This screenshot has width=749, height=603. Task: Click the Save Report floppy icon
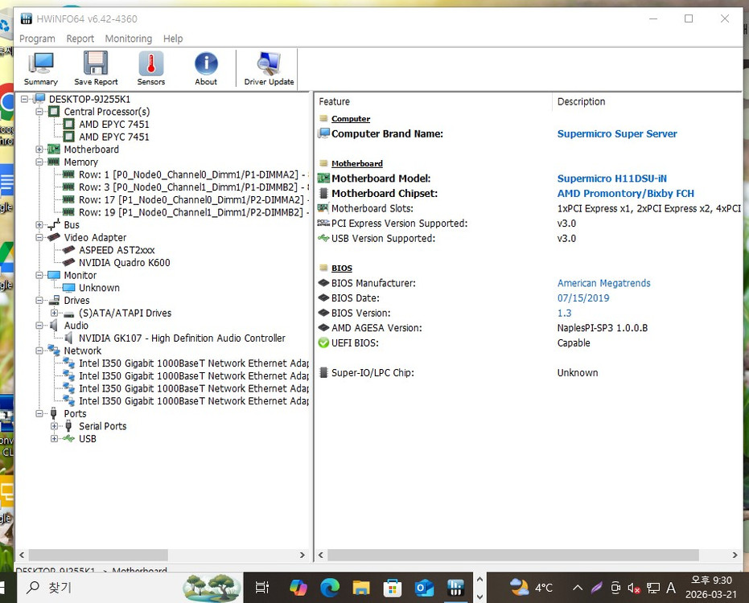(96, 69)
